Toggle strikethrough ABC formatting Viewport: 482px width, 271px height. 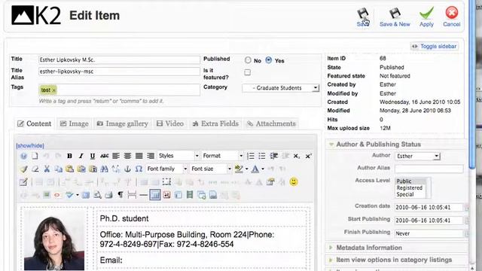pyautogui.click(x=104, y=156)
